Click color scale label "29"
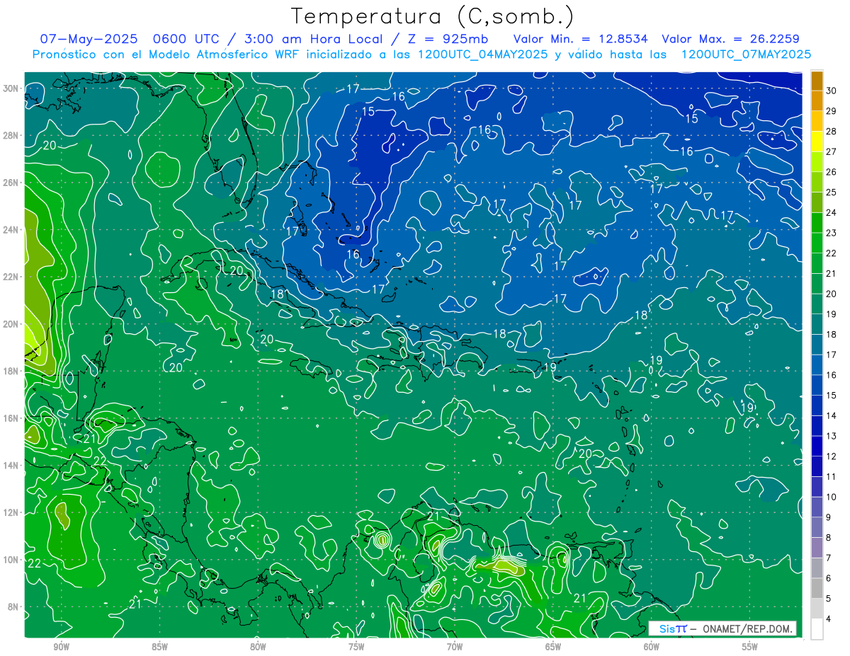Screen dimensions: 850x656 tap(831, 111)
